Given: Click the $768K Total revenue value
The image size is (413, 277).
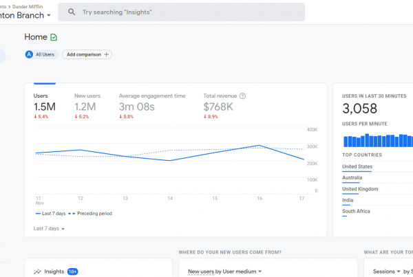Looking at the screenshot, I should [x=218, y=107].
